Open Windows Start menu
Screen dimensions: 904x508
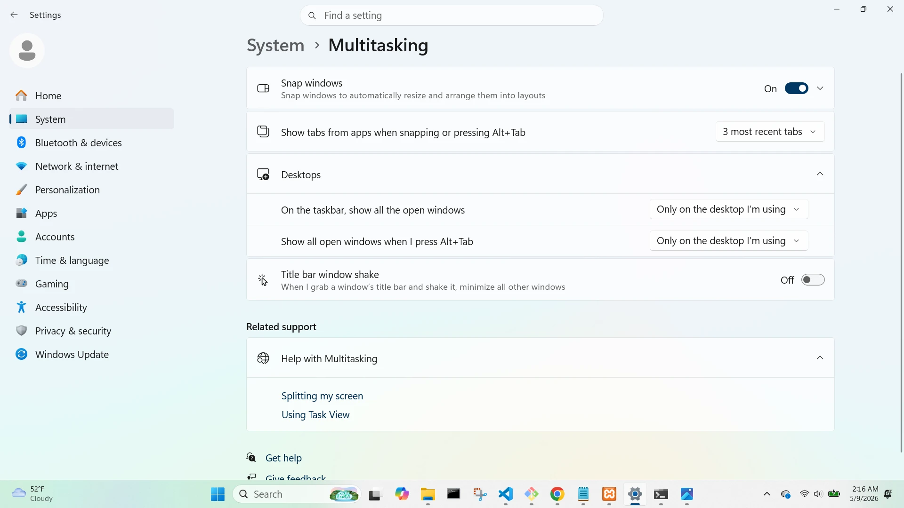tap(218, 494)
